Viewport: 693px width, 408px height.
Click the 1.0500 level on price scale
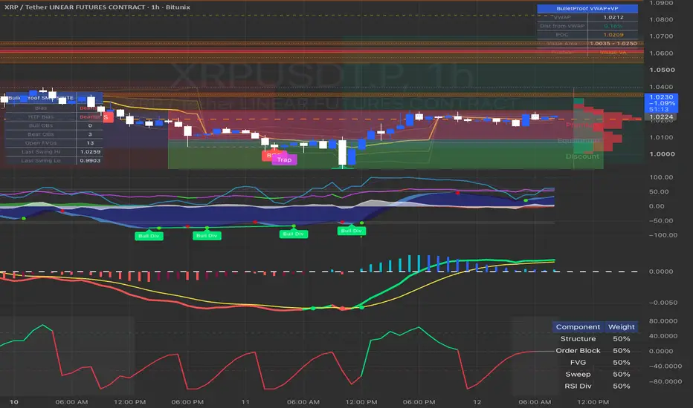[662, 70]
